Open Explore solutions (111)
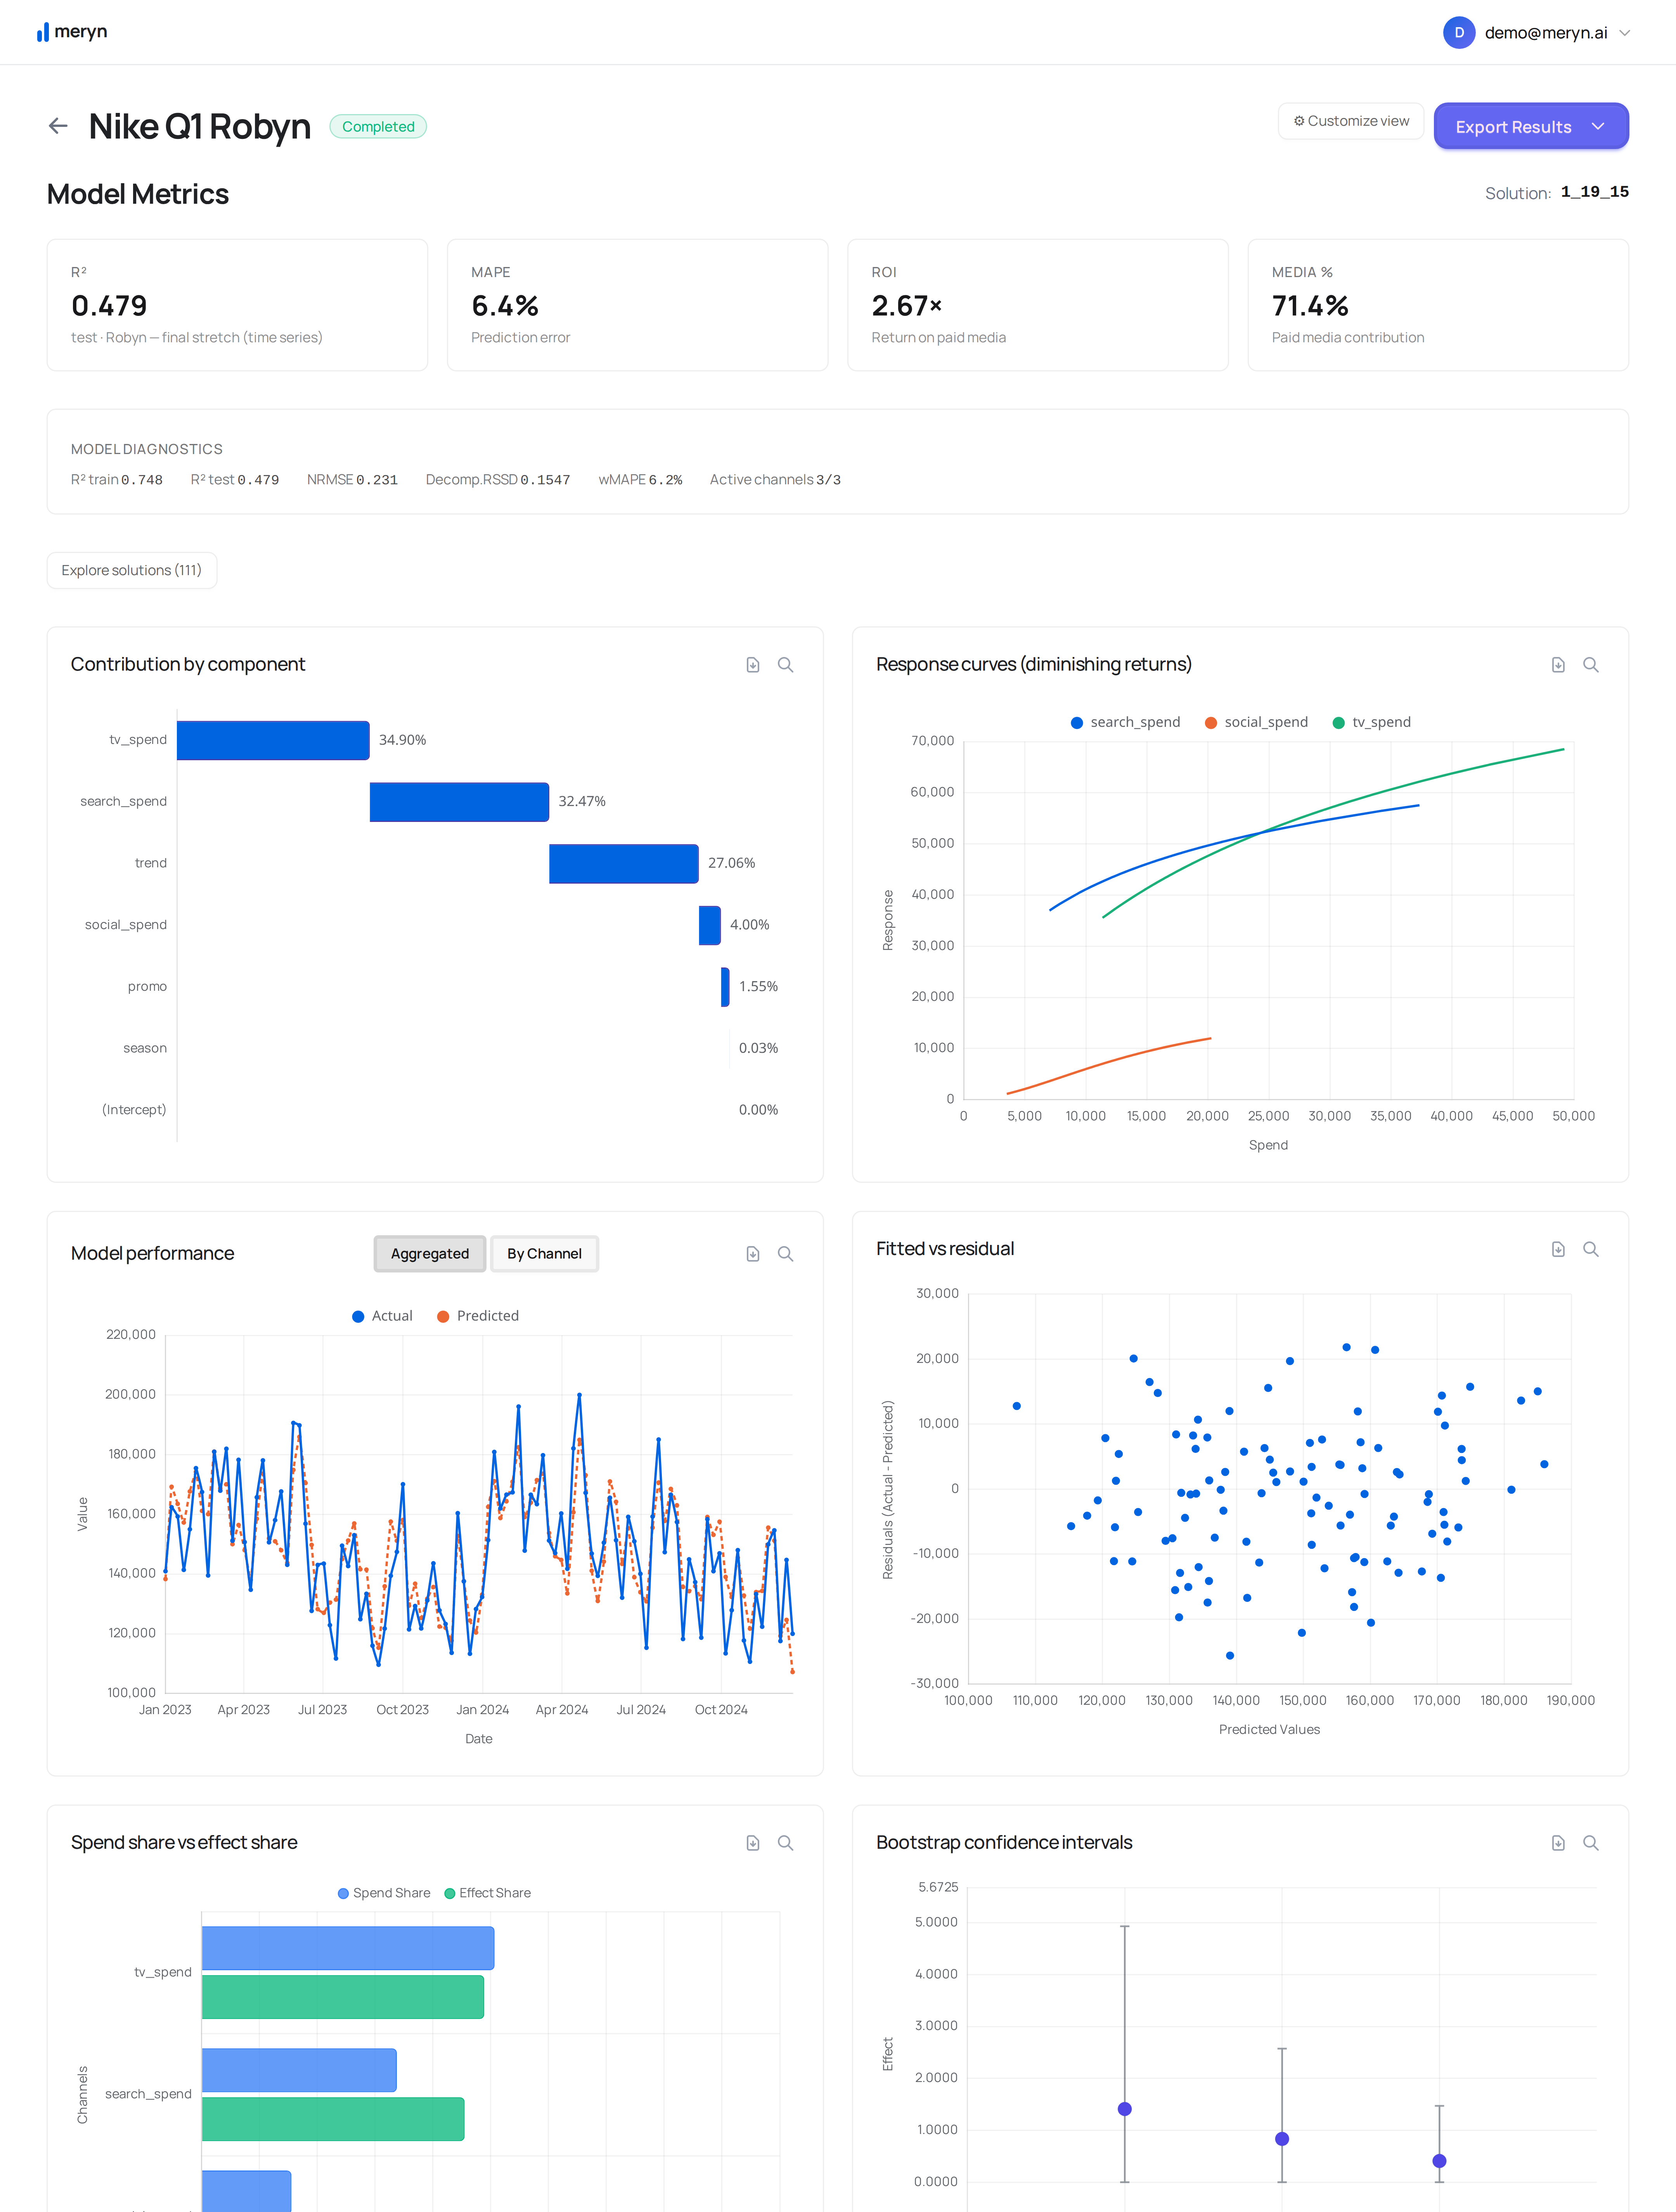This screenshot has width=1676, height=2212. pyautogui.click(x=132, y=570)
